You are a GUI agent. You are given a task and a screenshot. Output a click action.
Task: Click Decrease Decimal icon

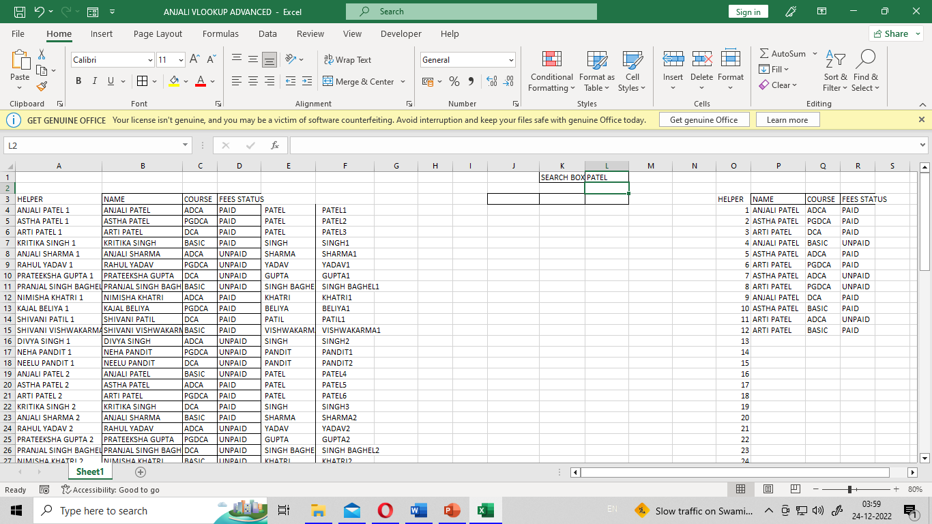508,81
